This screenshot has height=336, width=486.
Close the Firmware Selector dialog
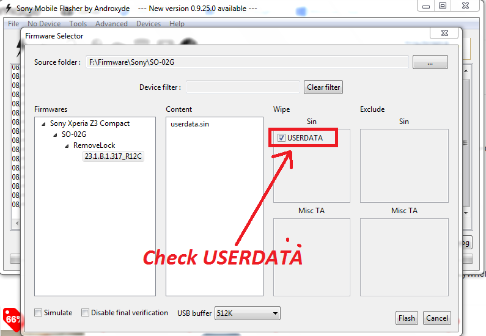click(x=444, y=33)
